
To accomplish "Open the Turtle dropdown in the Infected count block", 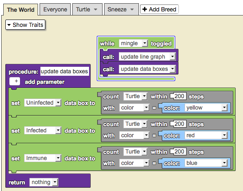I will [135, 124].
